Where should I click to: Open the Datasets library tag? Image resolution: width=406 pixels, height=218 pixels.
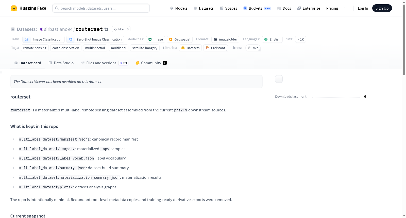tap(190, 48)
